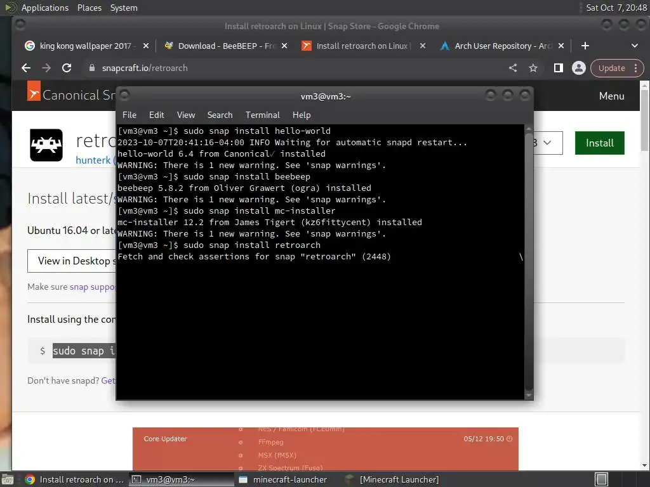Click the RetroArch snap logo
The height and width of the screenshot is (487, 650).
[x=46, y=145]
